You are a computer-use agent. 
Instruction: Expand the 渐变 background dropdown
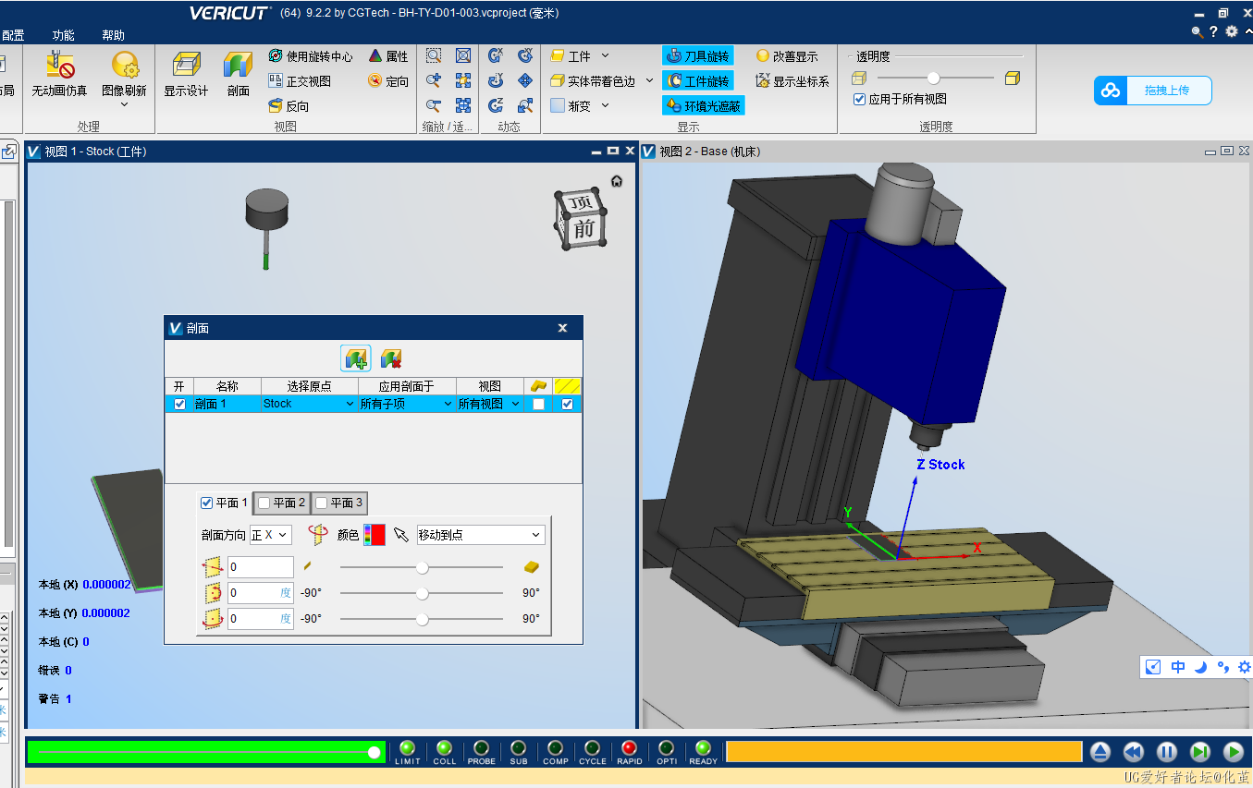point(606,106)
